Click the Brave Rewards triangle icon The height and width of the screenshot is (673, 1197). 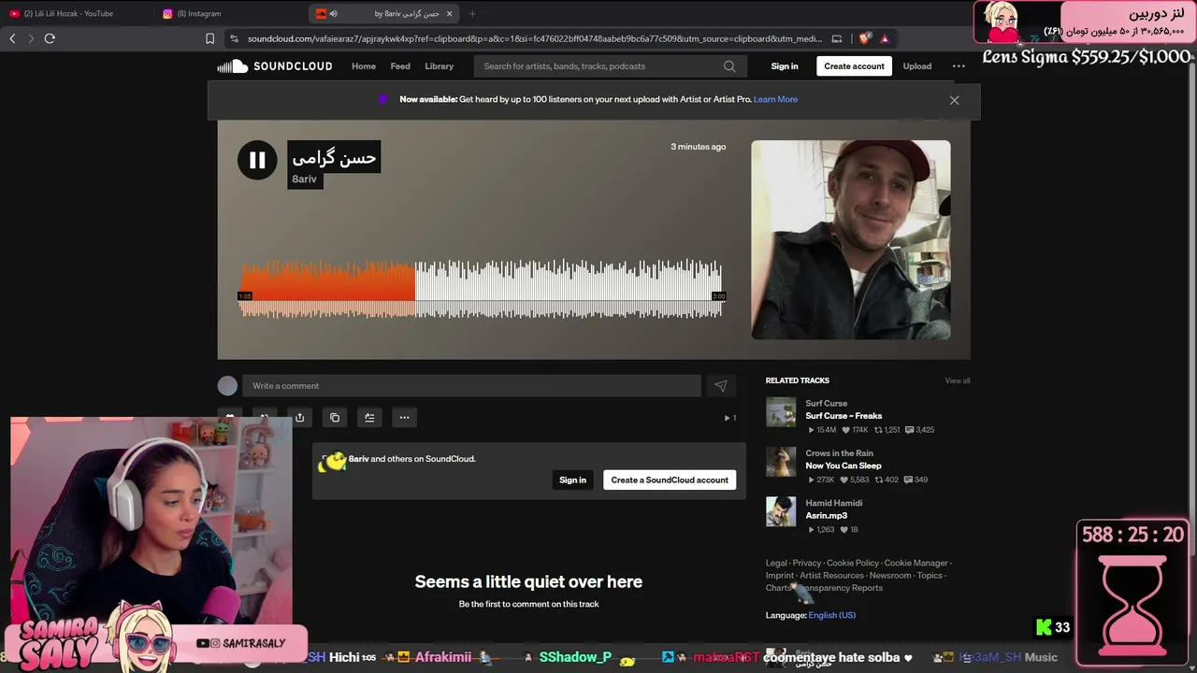pyautogui.click(x=885, y=38)
